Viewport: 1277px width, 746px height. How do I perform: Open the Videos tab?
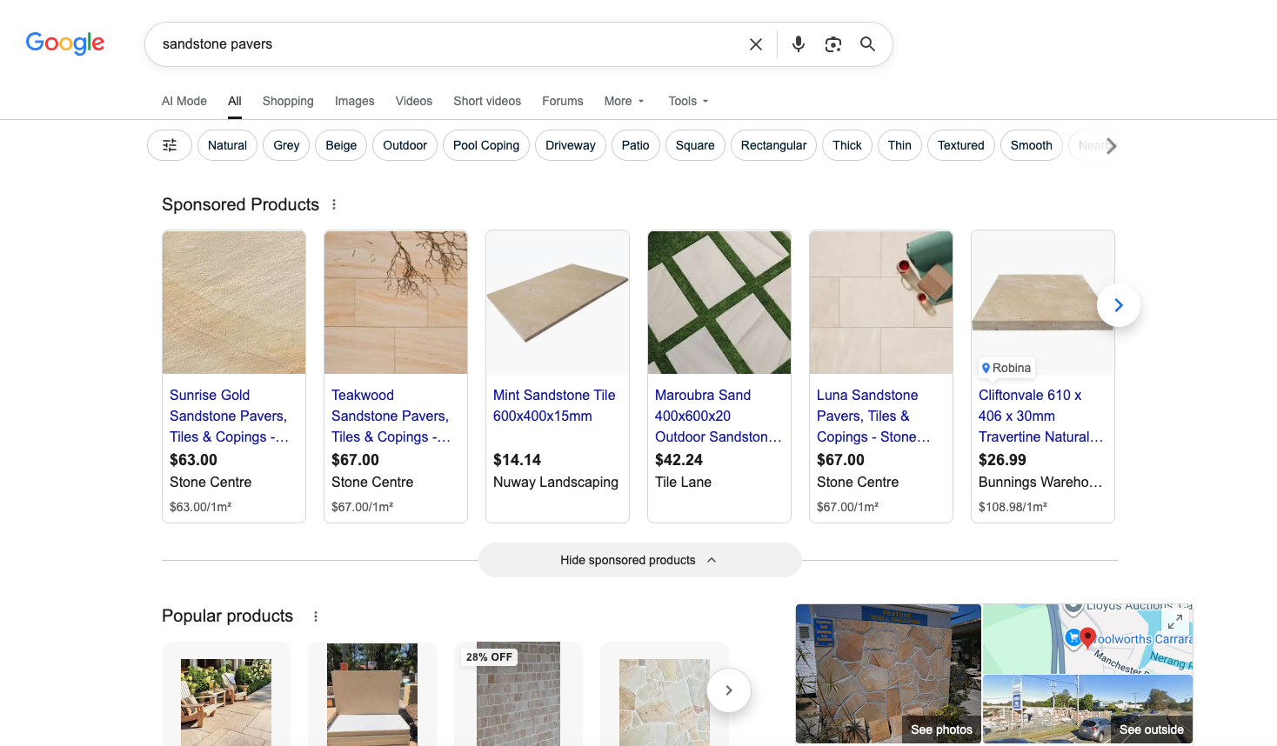[414, 101]
